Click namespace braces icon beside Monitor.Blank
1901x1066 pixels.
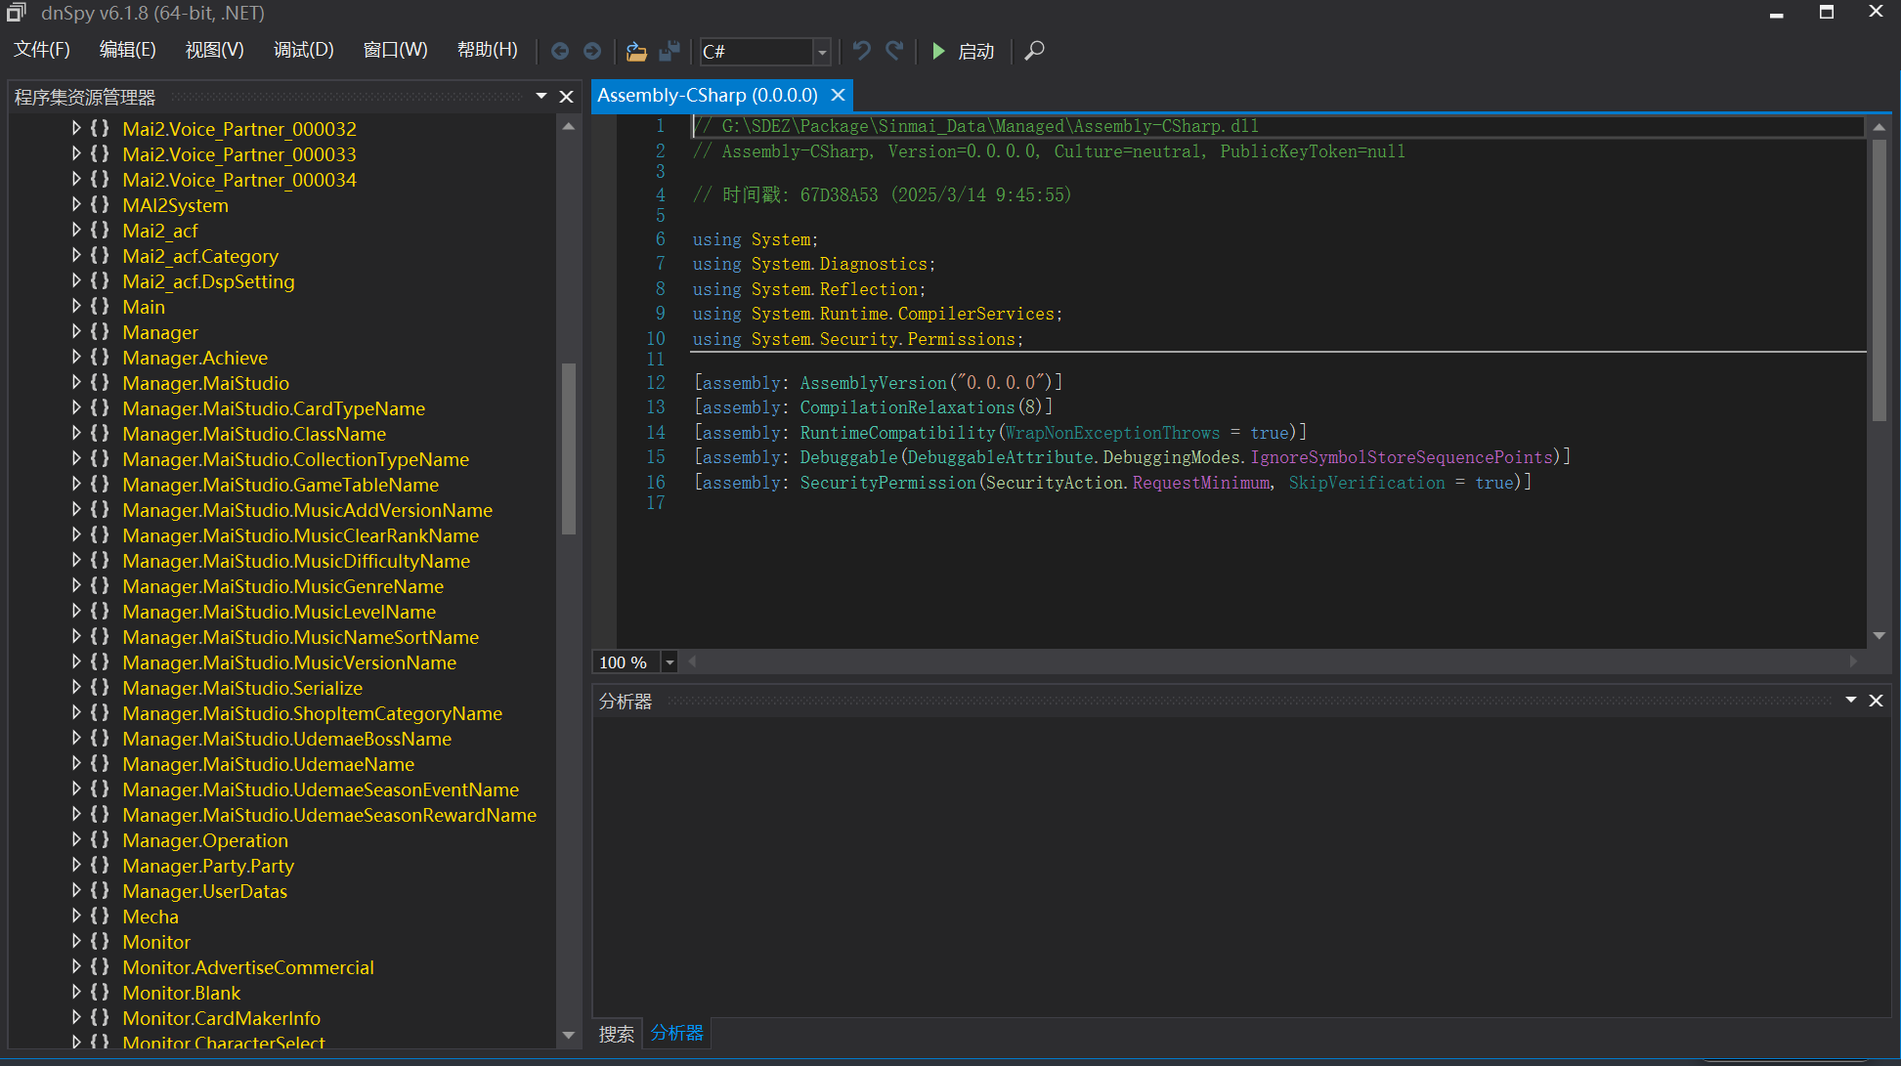coord(100,992)
